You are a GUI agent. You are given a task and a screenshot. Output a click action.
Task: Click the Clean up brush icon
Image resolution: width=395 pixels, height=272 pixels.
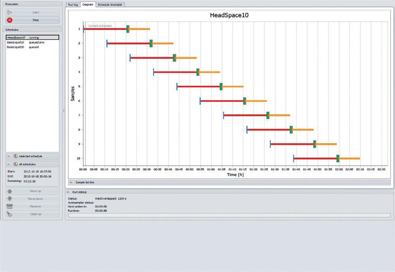pyautogui.click(x=10, y=214)
